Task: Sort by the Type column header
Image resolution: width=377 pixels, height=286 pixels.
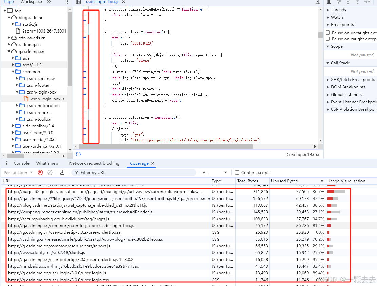Action: click(223, 181)
